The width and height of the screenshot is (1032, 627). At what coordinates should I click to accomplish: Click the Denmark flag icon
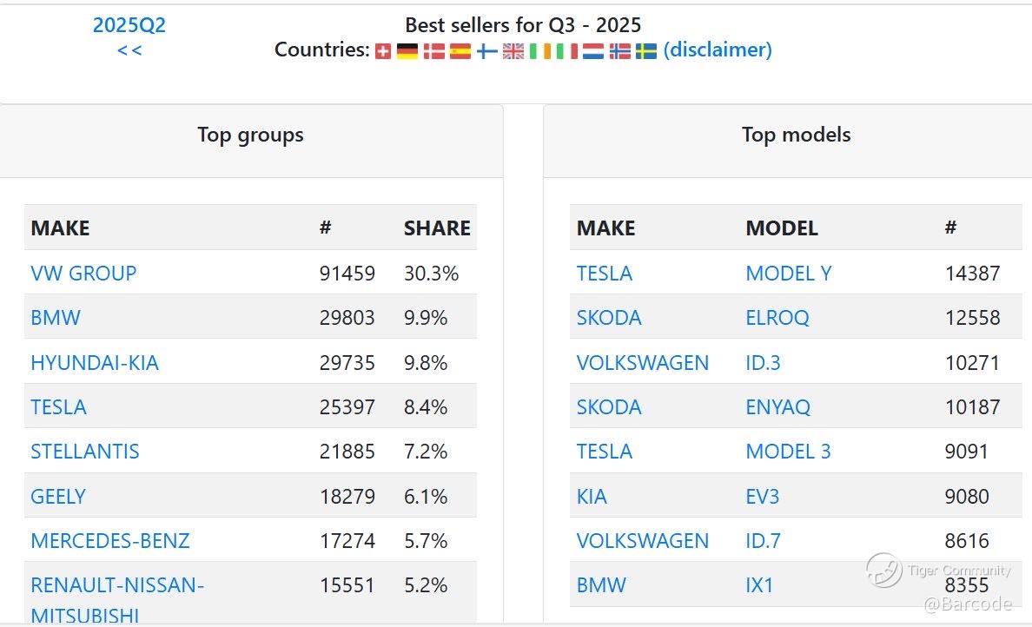click(433, 51)
